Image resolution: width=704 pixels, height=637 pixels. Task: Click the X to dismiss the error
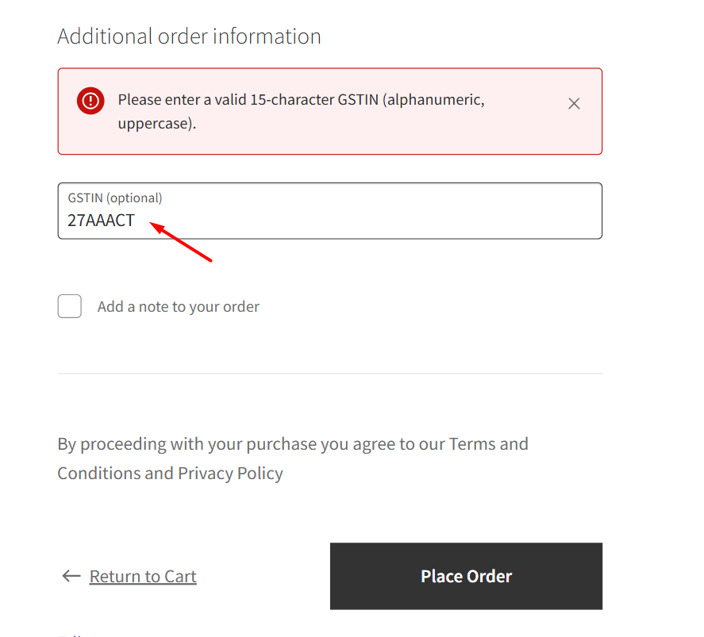click(574, 103)
